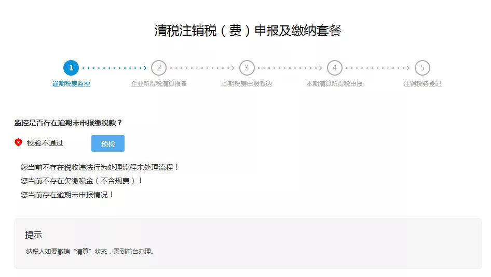Image resolution: width=491 pixels, height=277 pixels.
Task: Open the 企业所得税清算报备 step label
Action: (x=159, y=84)
